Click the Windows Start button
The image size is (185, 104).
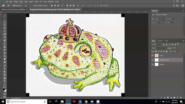pos(3,101)
